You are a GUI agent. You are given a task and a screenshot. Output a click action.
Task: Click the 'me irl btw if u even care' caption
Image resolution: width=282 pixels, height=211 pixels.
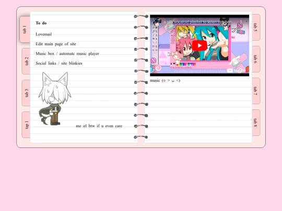99,126
